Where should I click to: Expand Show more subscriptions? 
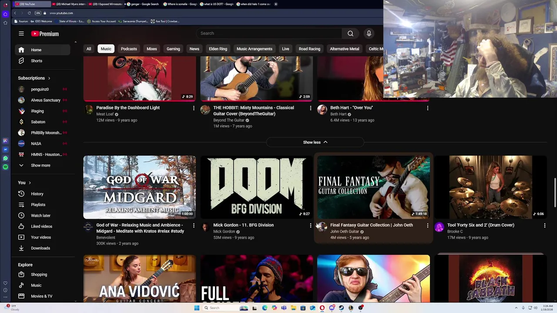43,166
